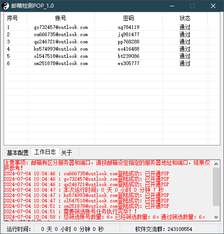Click the log scrollbar down arrow
Image resolution: width=224 pixels, height=234 pixels.
[216, 217]
